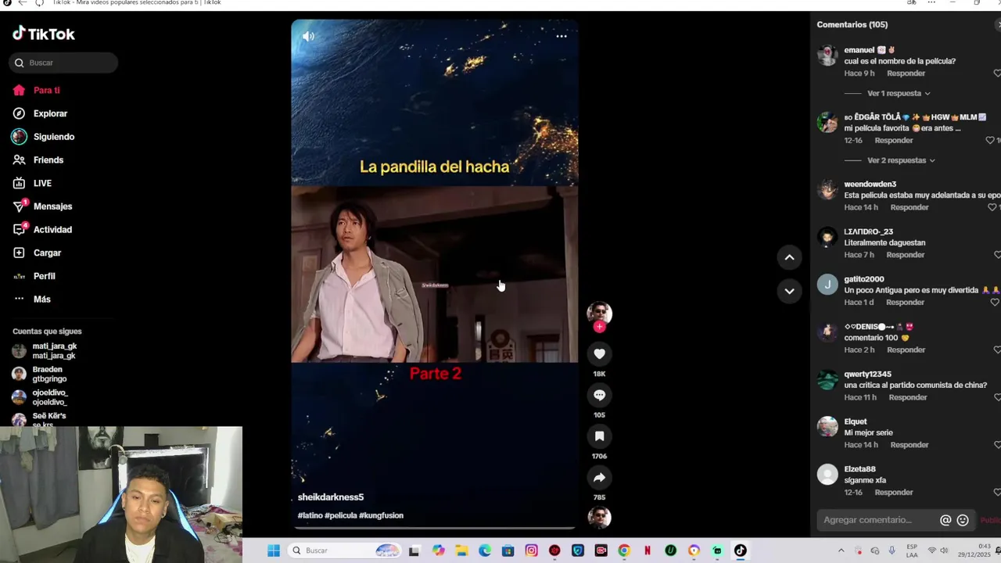Reply to gatito2000's comment via Responder

[905, 303]
